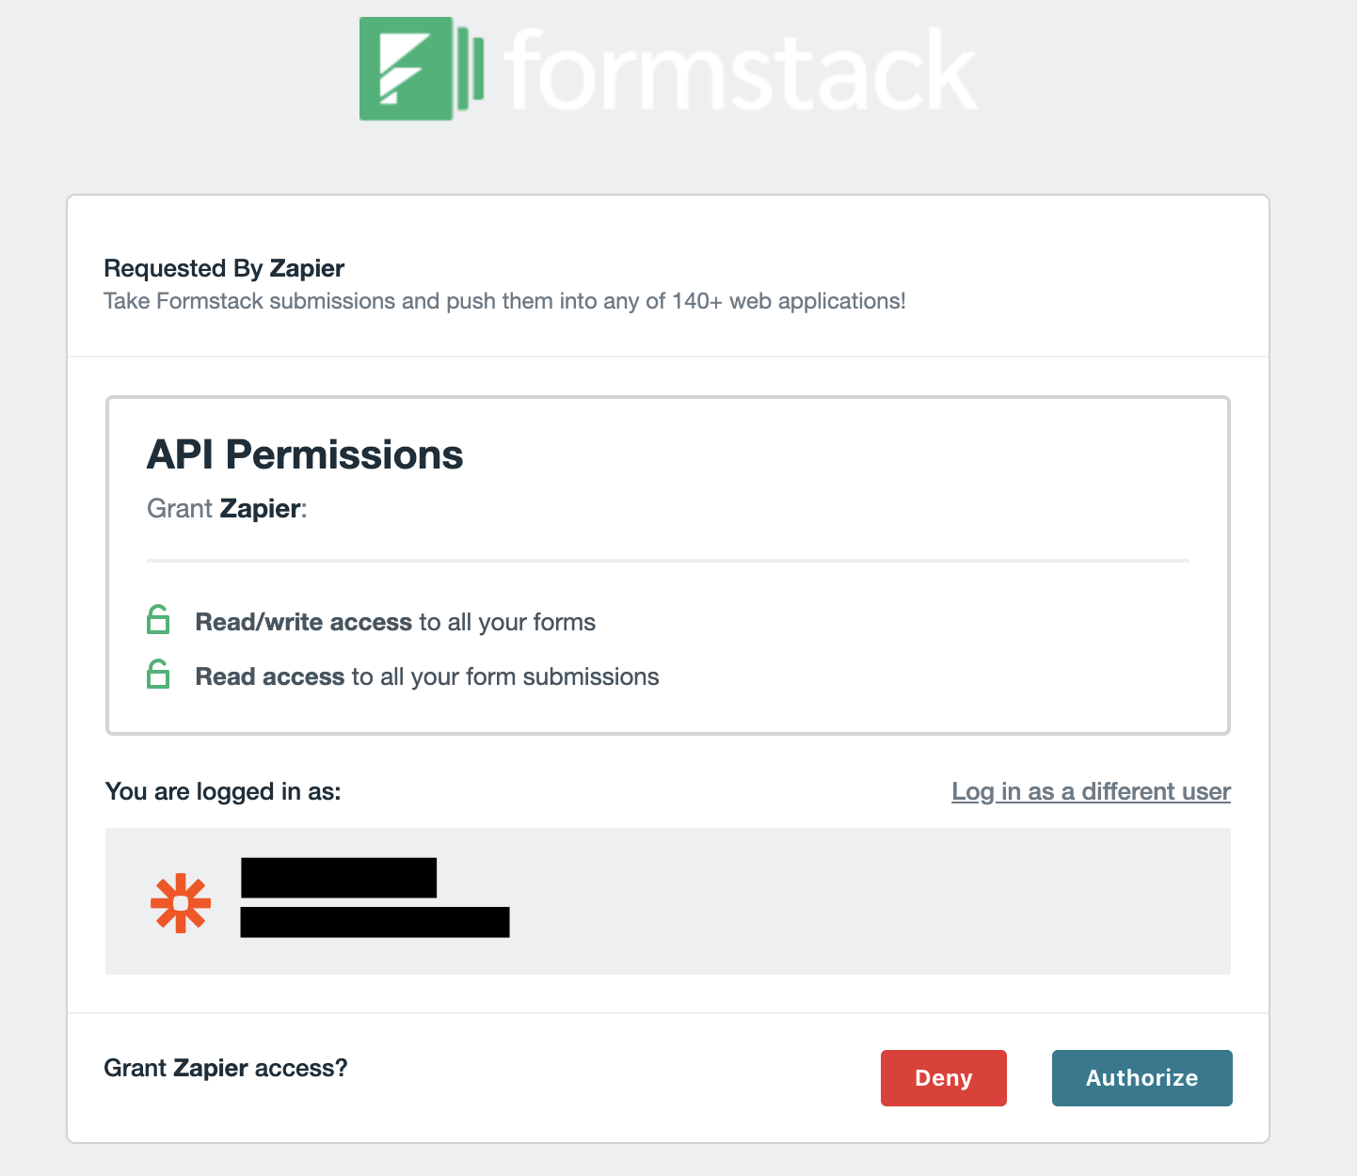The height and width of the screenshot is (1176, 1357).
Task: Click the redacted user name bar
Action: [x=339, y=878]
